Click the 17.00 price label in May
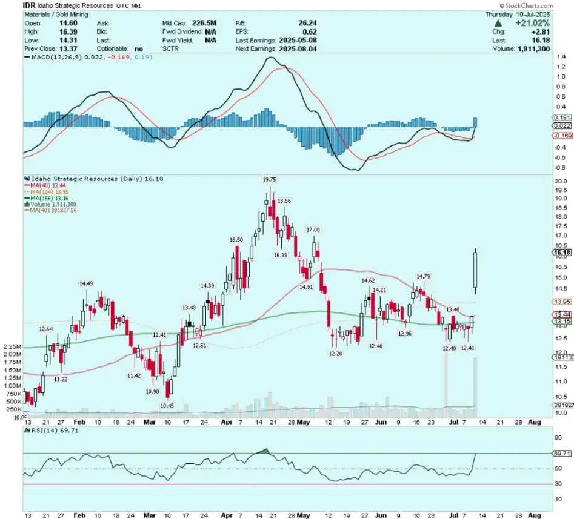This screenshot has height=519, width=574. [313, 230]
